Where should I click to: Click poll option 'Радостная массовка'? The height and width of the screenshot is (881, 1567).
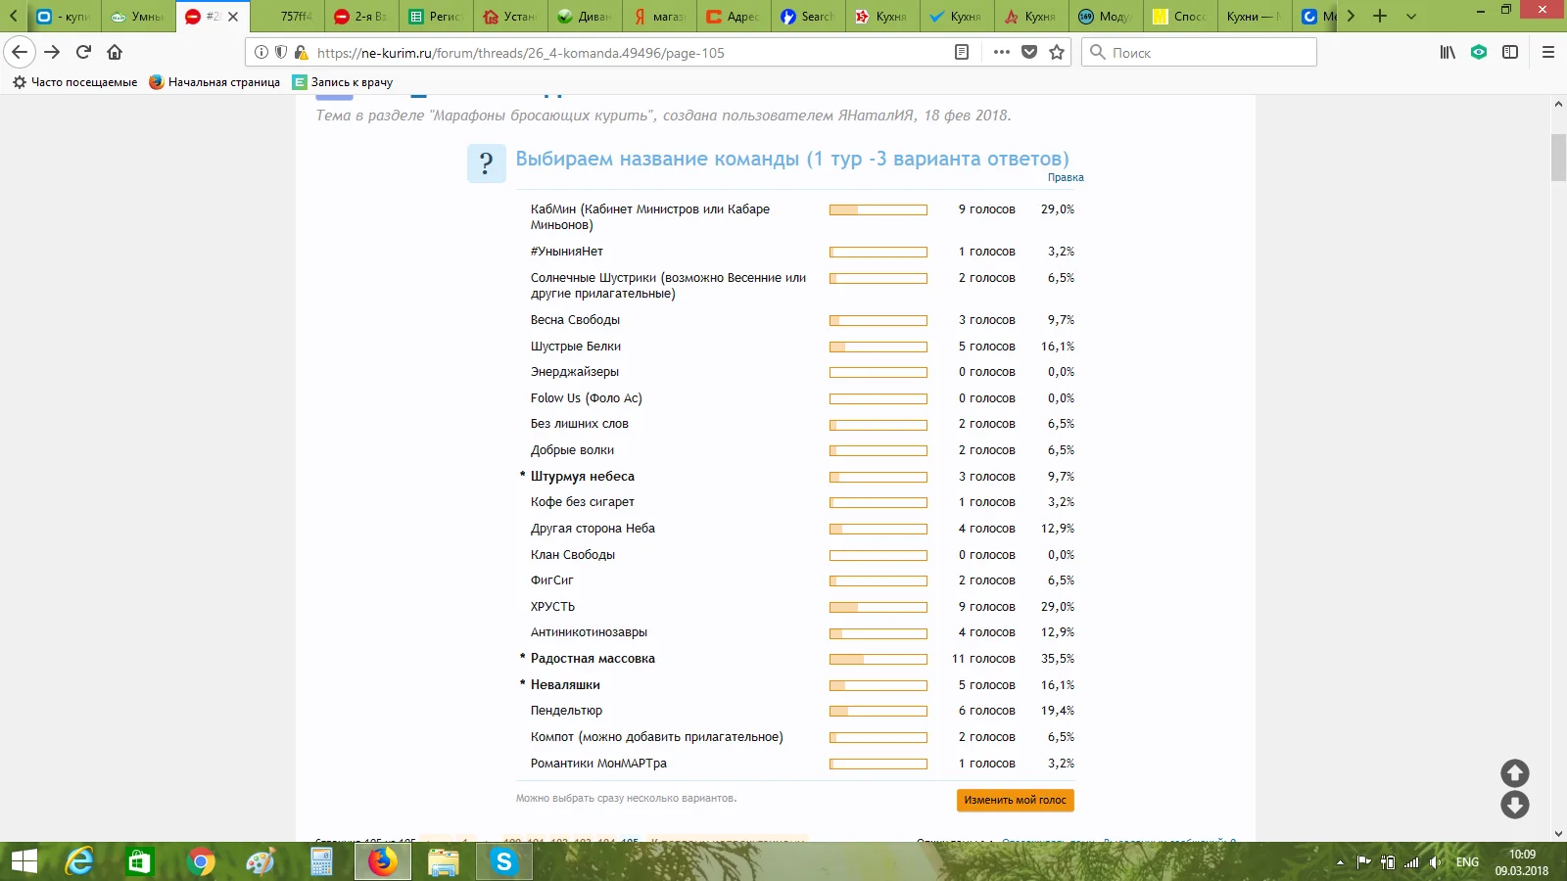point(593,659)
